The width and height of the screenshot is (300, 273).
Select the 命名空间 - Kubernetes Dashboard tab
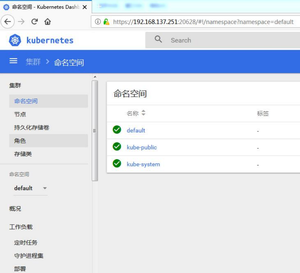[x=46, y=7]
